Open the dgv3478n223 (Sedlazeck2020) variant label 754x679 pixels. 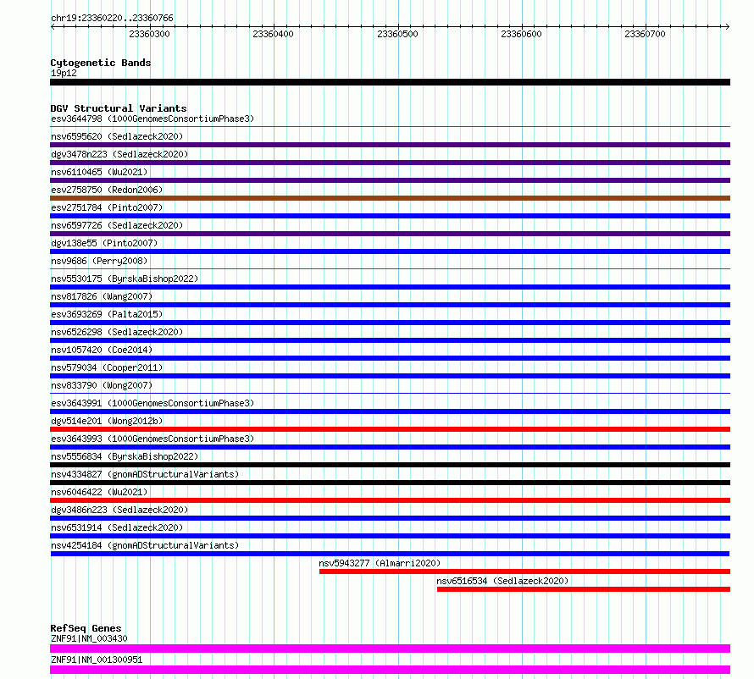click(119, 154)
